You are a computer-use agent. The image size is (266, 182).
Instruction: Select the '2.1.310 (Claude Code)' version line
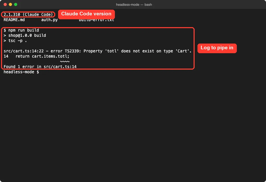tap(28, 15)
